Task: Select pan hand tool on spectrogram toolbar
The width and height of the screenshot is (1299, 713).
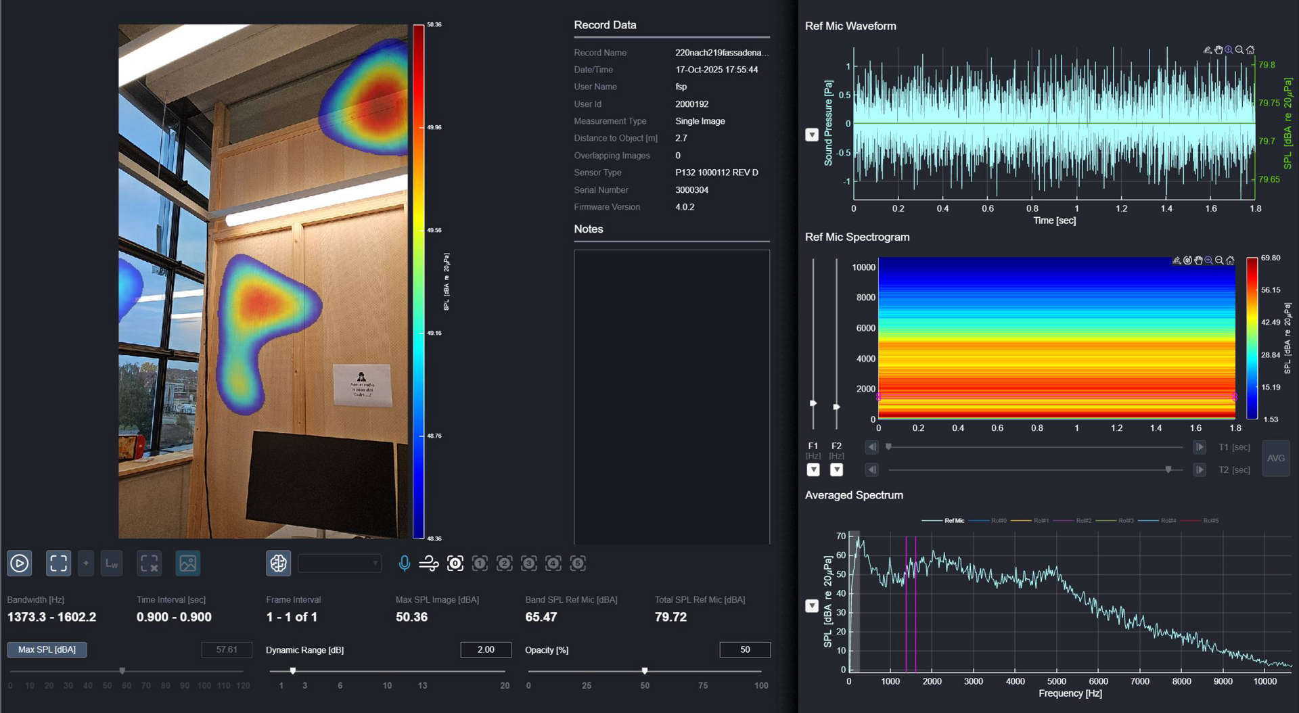Action: (1198, 260)
